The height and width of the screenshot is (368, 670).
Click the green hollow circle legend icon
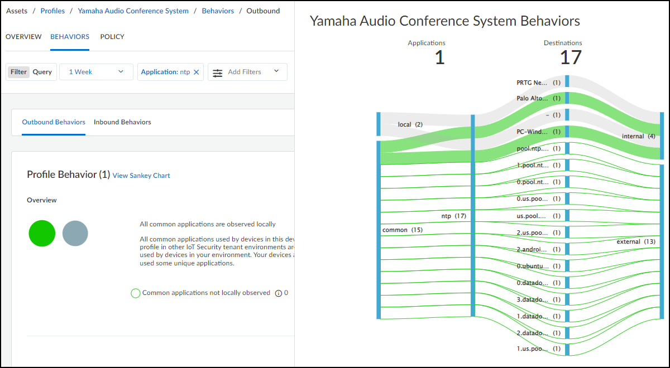point(135,293)
